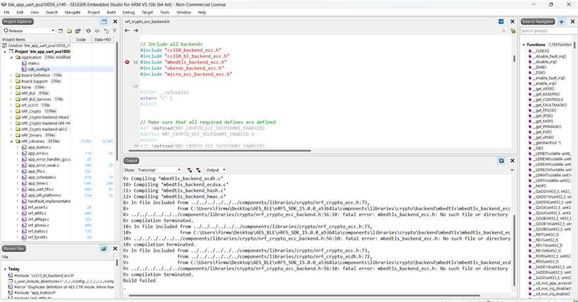The height and width of the screenshot is (302, 578).
Task: Select __get_CONTROL() in Source Navigator
Action: tap(549, 100)
